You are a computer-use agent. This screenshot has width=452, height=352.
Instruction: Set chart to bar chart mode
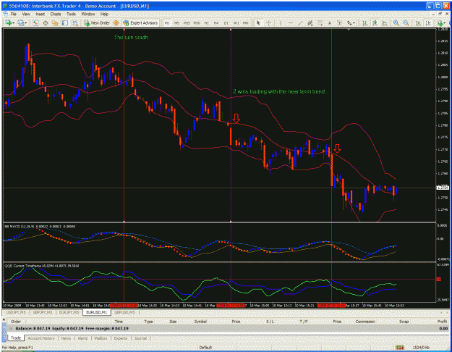[x=364, y=22]
